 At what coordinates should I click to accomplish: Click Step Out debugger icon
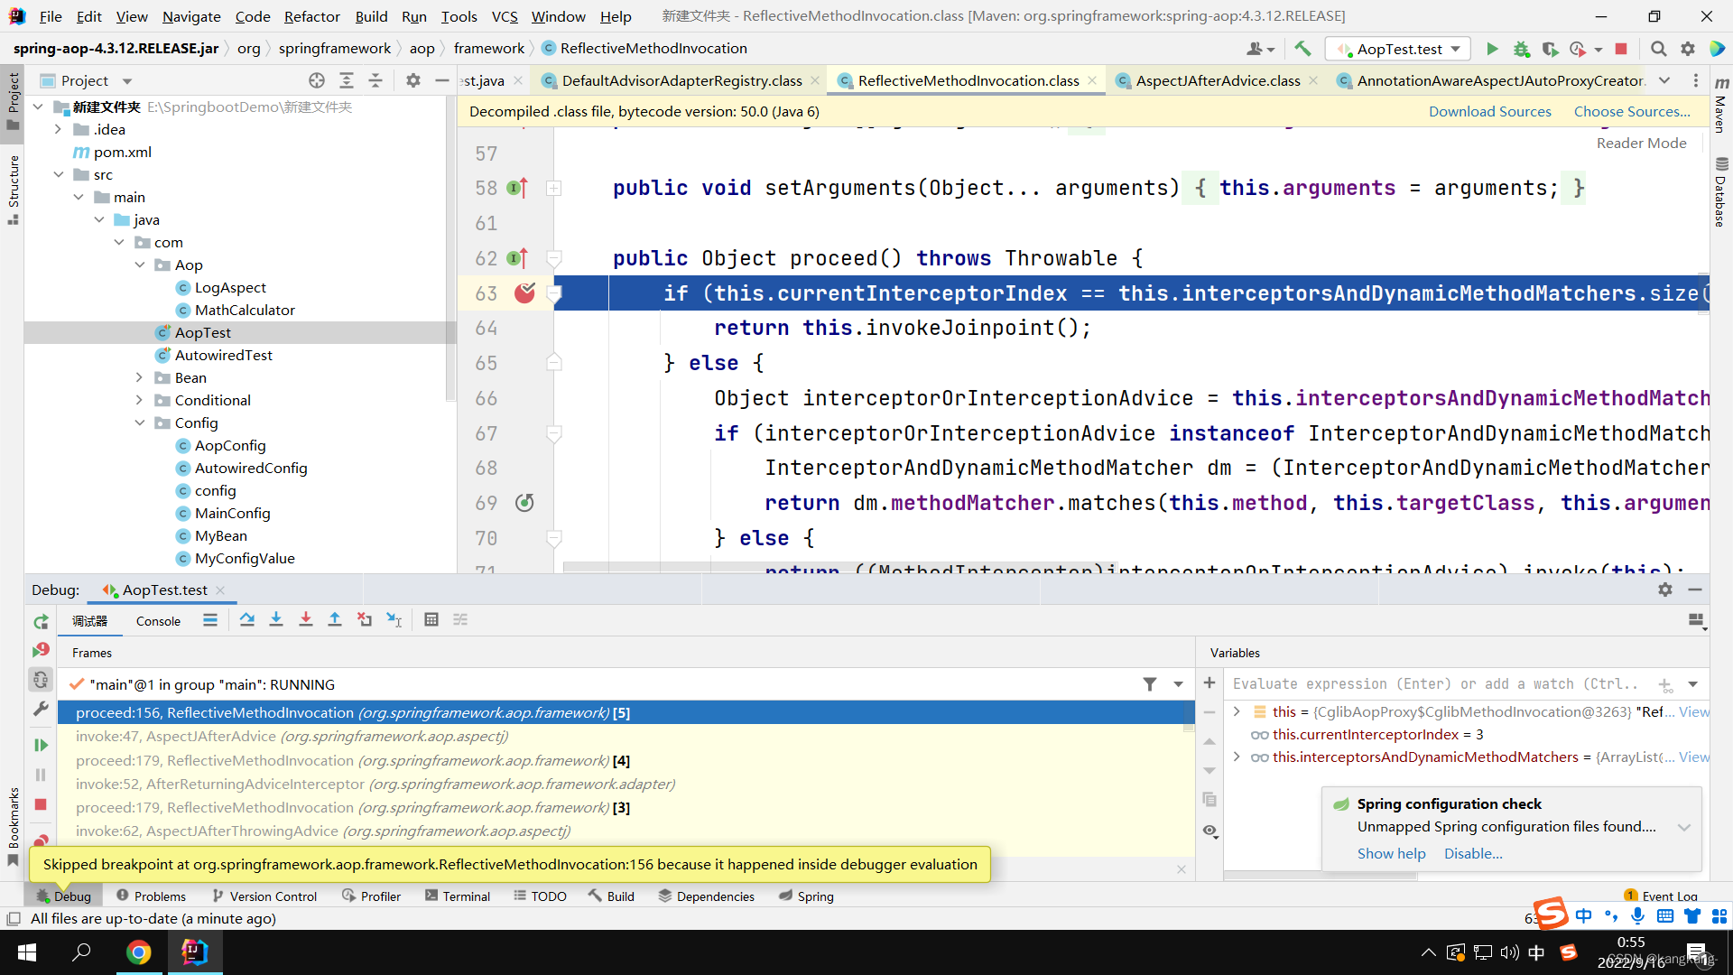point(335,619)
